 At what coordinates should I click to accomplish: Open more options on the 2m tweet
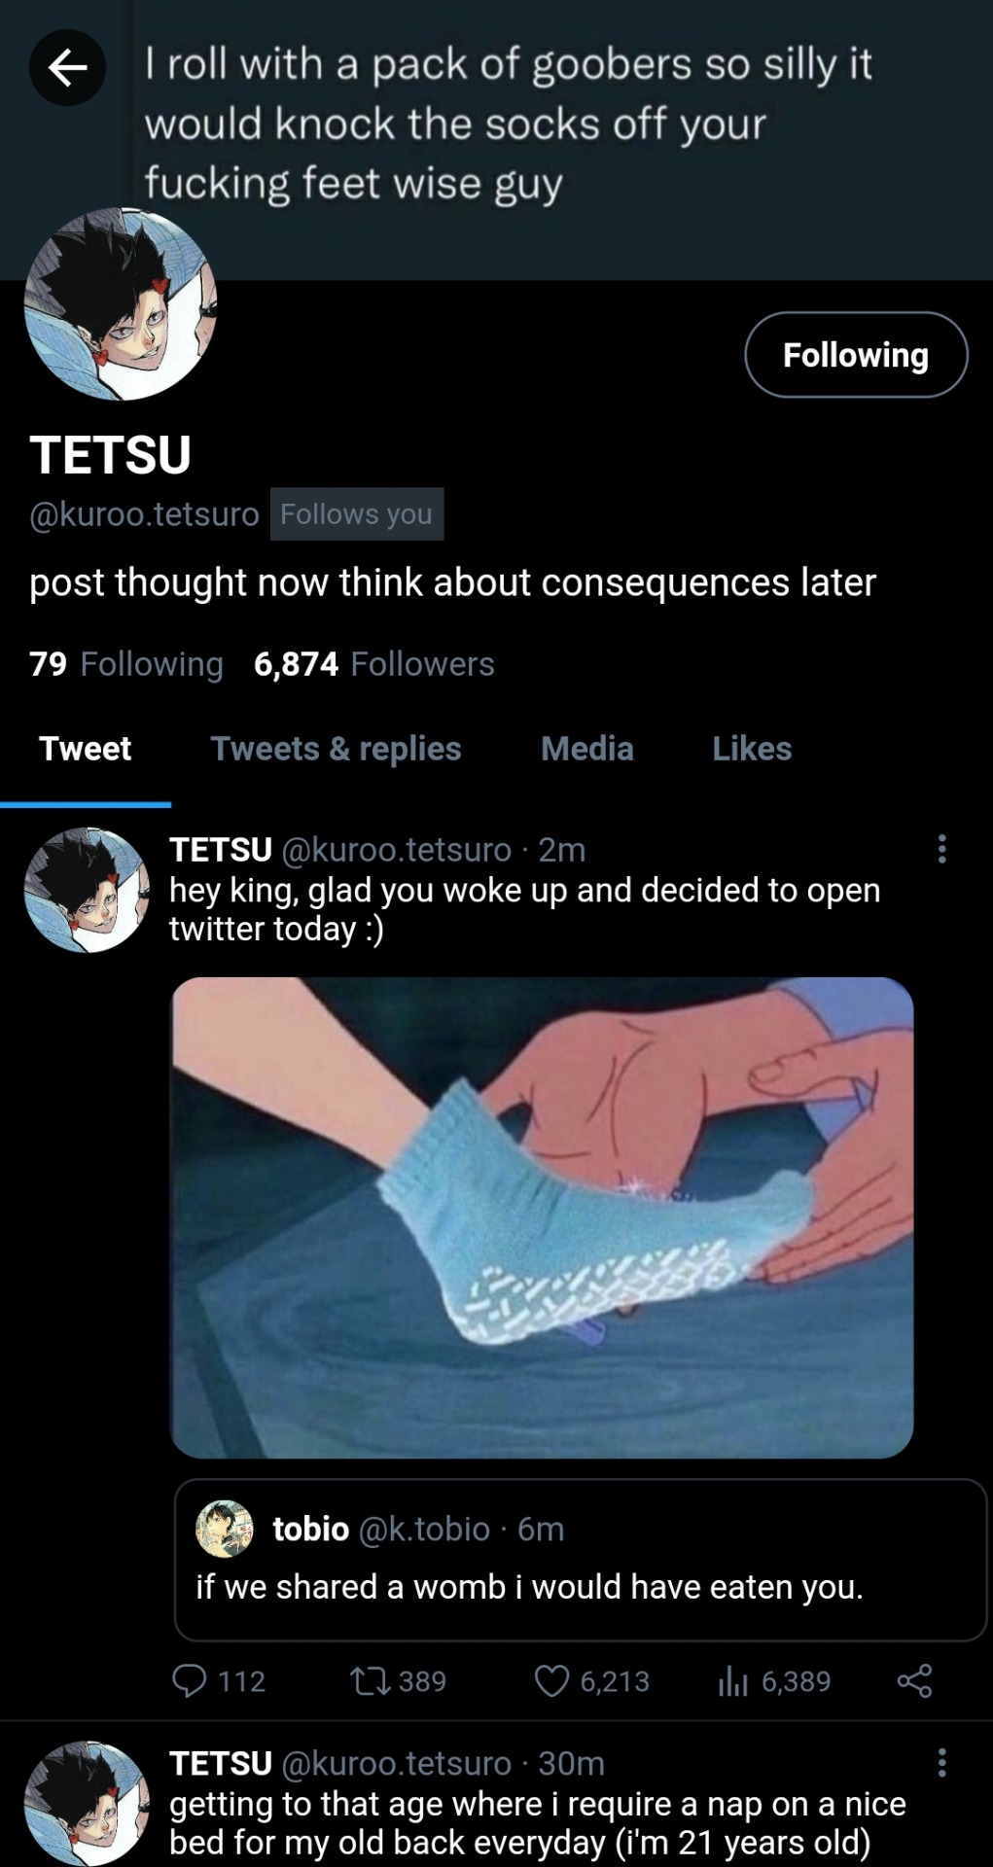pos(941,849)
